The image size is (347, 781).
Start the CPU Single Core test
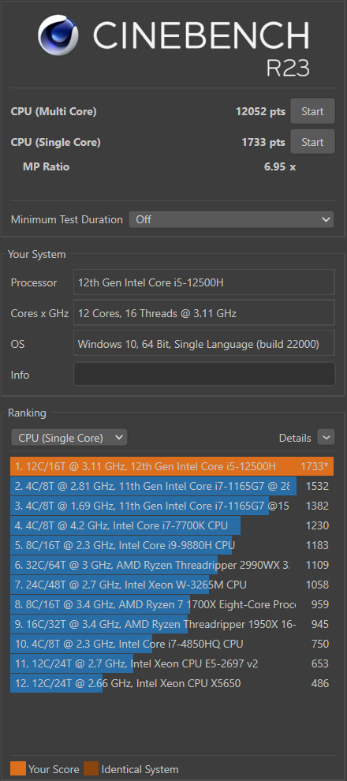(x=312, y=143)
